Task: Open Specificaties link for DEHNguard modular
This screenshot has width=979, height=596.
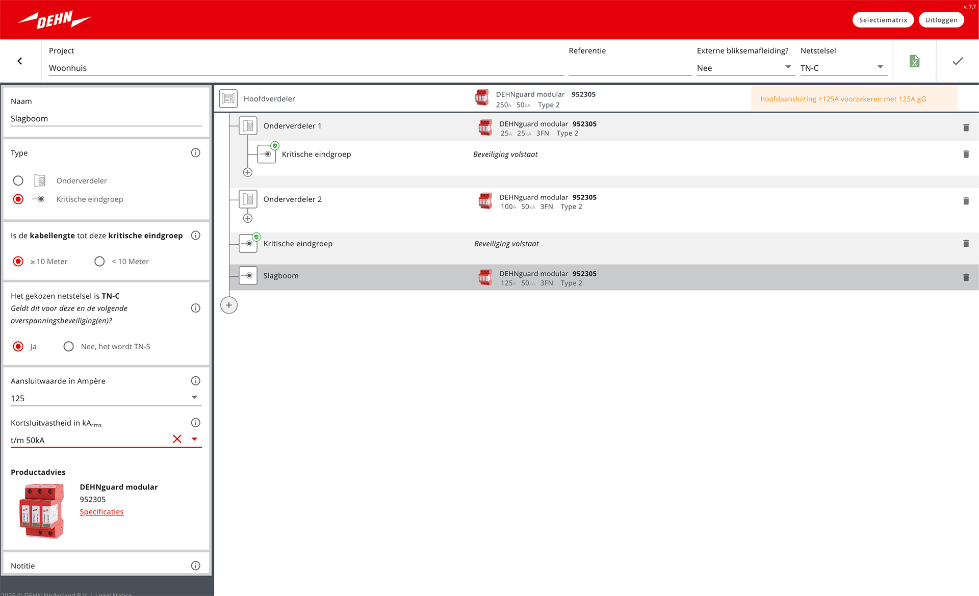Action: 101,512
